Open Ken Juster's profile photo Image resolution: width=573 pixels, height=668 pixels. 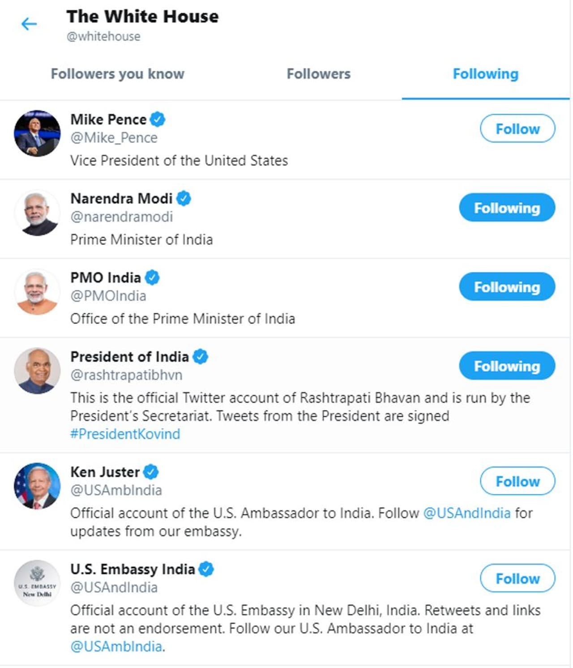point(37,486)
